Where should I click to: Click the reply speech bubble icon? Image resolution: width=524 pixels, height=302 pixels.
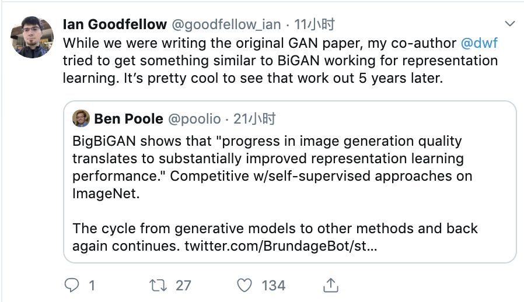(71, 285)
